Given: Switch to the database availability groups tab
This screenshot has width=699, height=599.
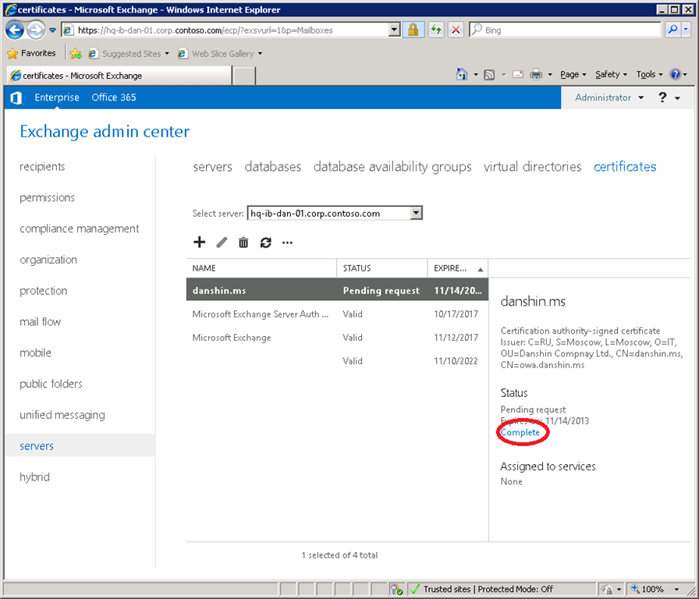Looking at the screenshot, I should (x=392, y=167).
